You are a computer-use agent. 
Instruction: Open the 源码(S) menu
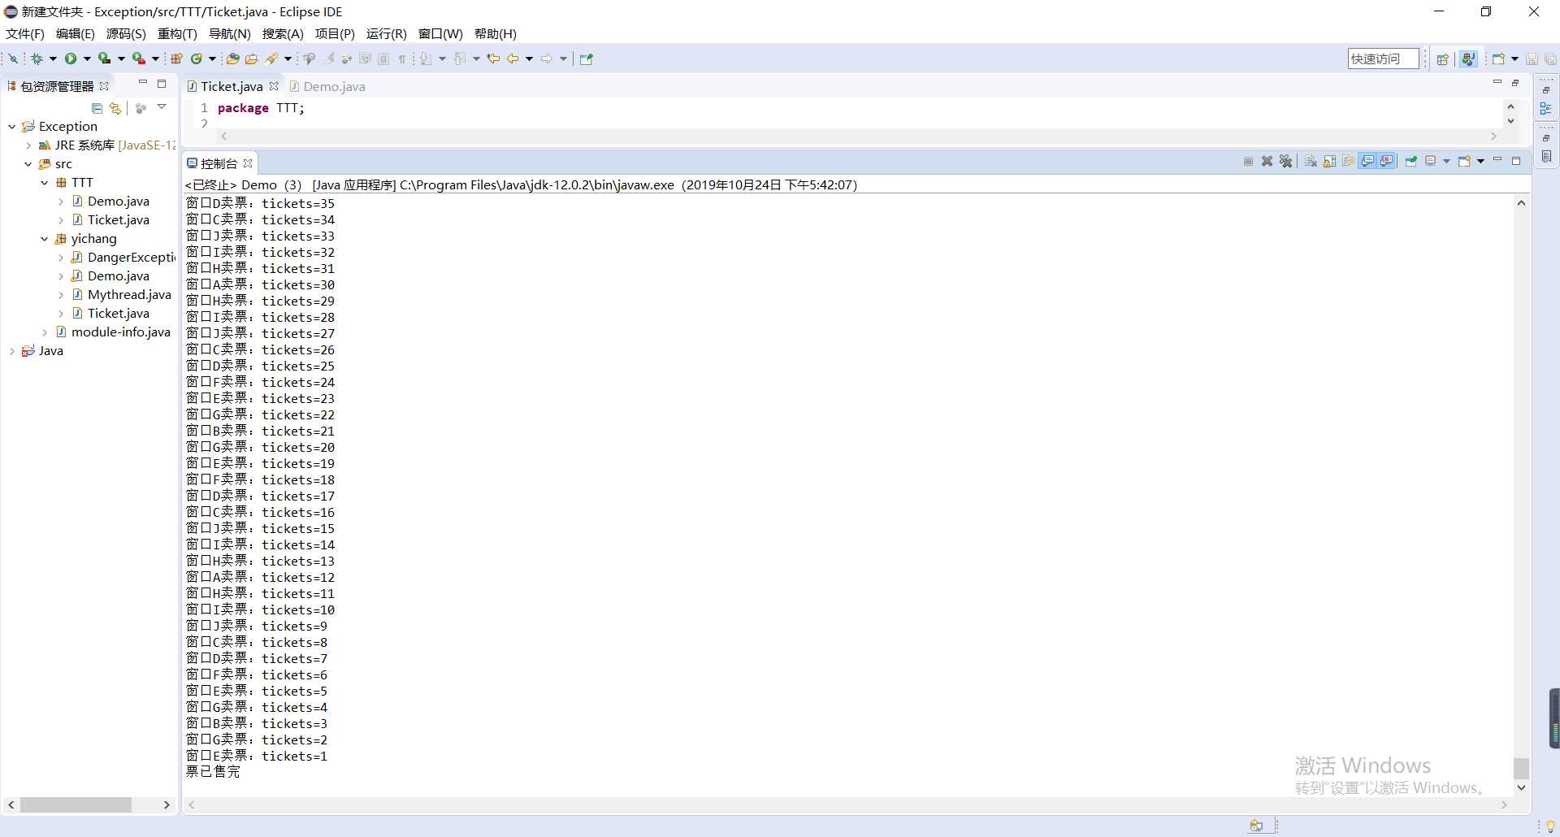click(x=126, y=33)
